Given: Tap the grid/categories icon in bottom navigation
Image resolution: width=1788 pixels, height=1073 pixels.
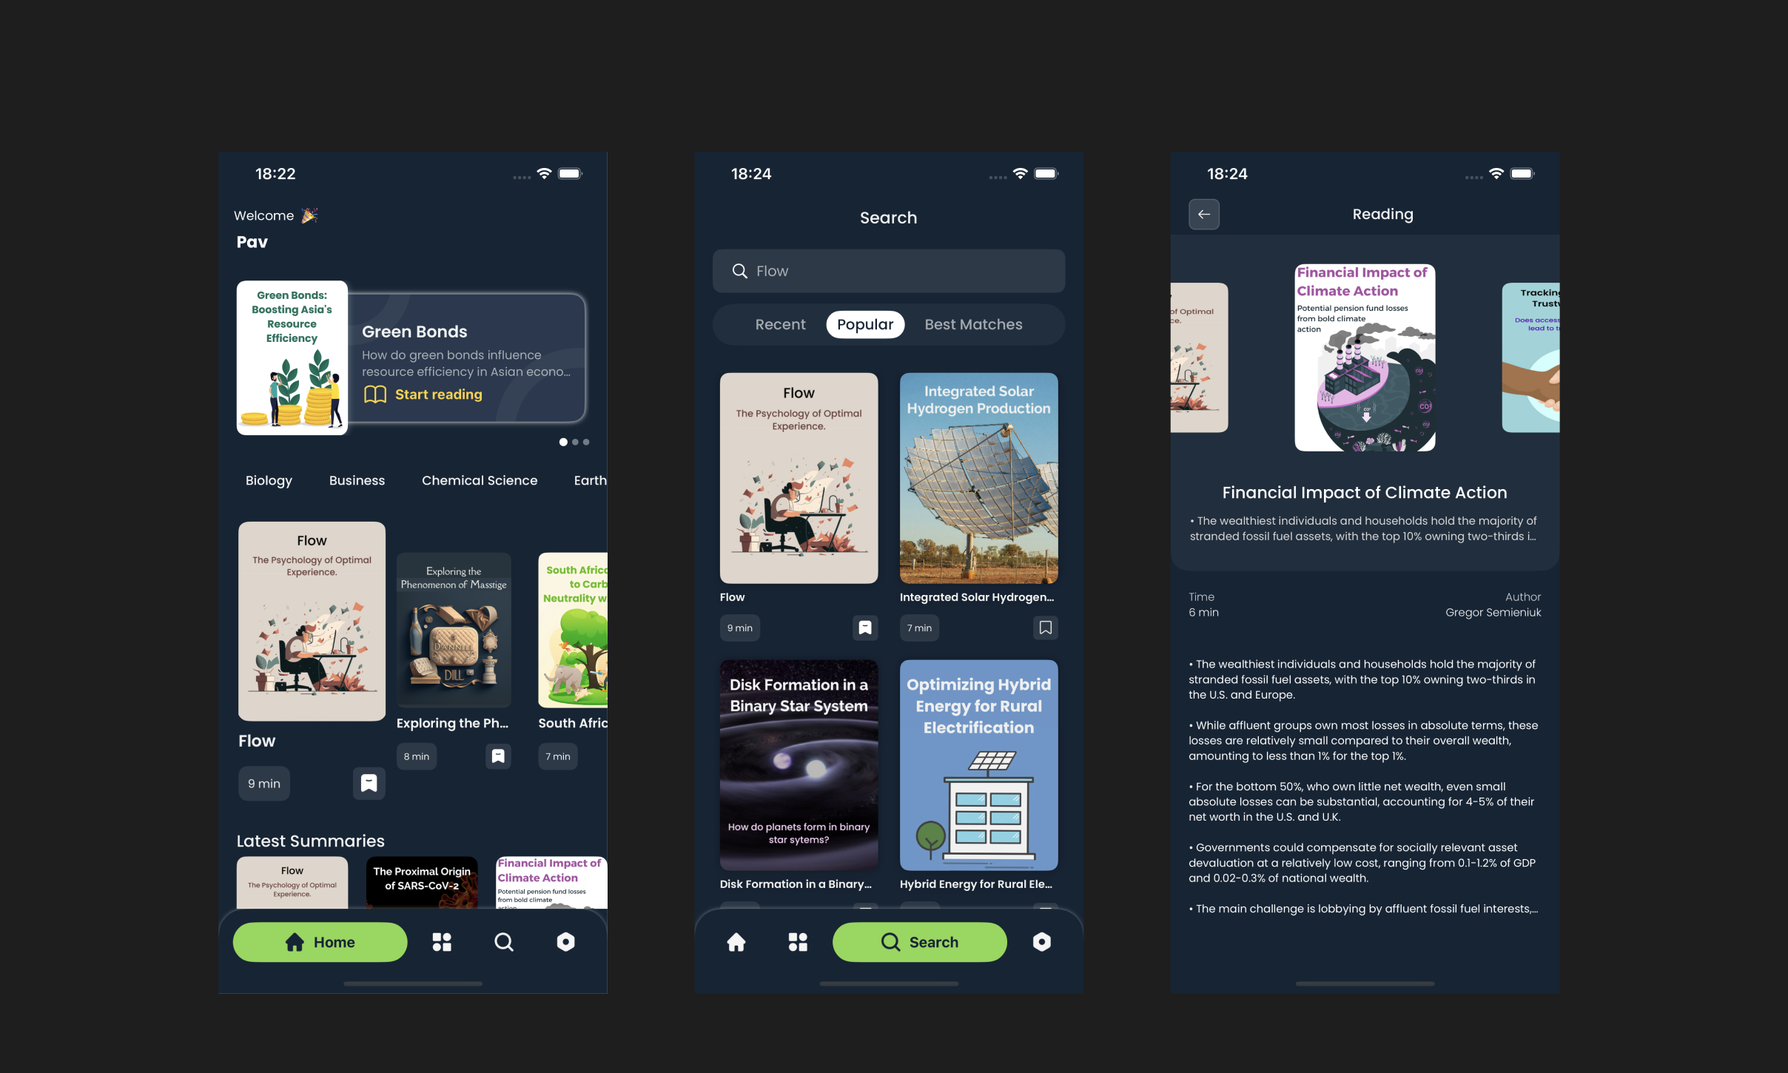Looking at the screenshot, I should coord(442,941).
